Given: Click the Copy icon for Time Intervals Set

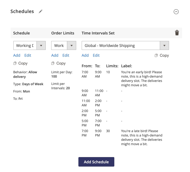Looking at the screenshot, I should pyautogui.click(x=157, y=55).
